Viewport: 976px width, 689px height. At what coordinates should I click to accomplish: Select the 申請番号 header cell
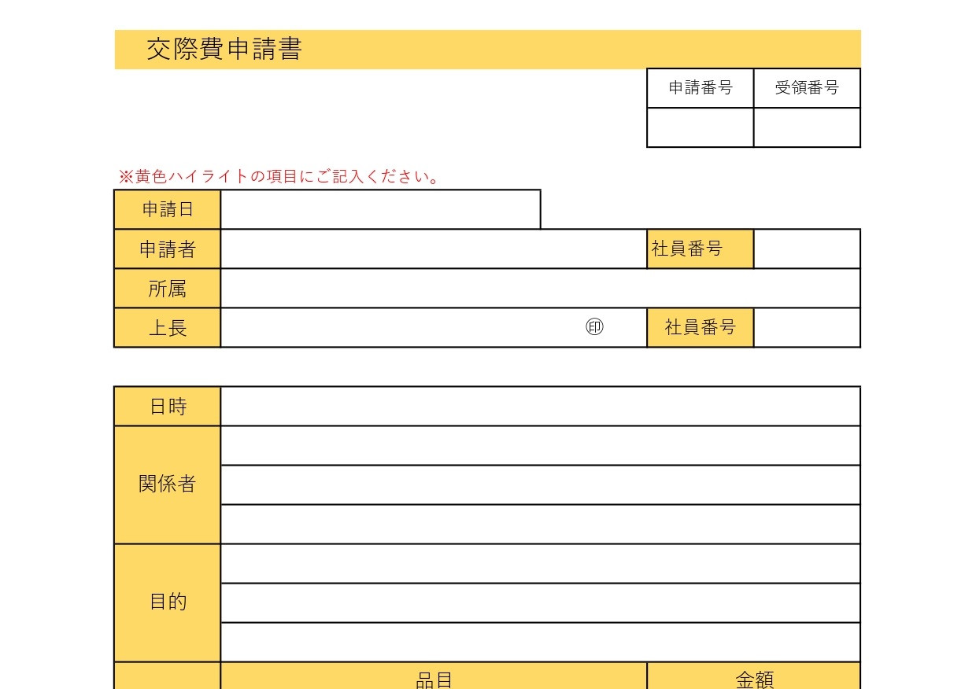700,87
